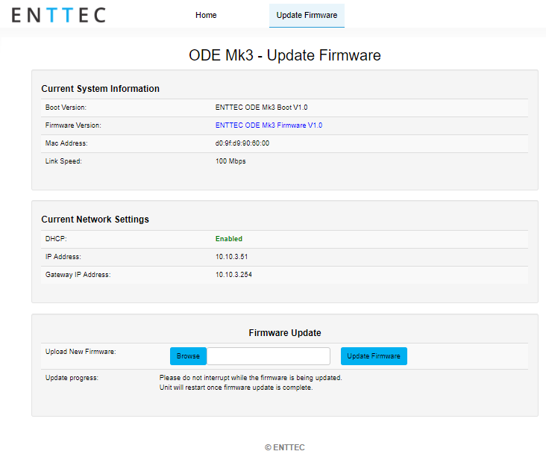Open the Home tab
546x457 pixels.
click(206, 16)
